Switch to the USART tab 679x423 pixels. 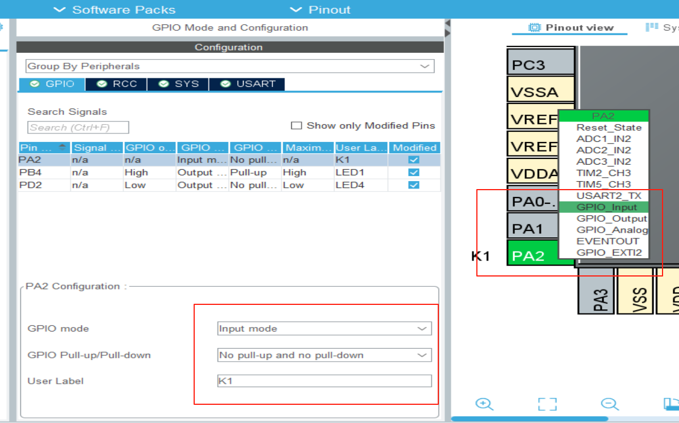(248, 83)
